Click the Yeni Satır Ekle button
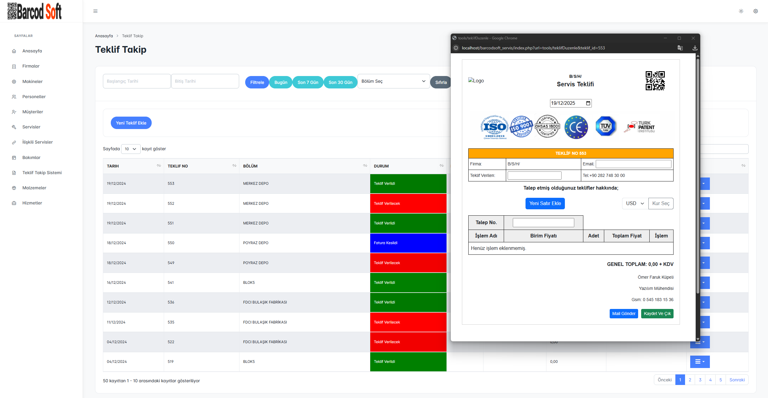This screenshot has width=768, height=398. pyautogui.click(x=545, y=204)
